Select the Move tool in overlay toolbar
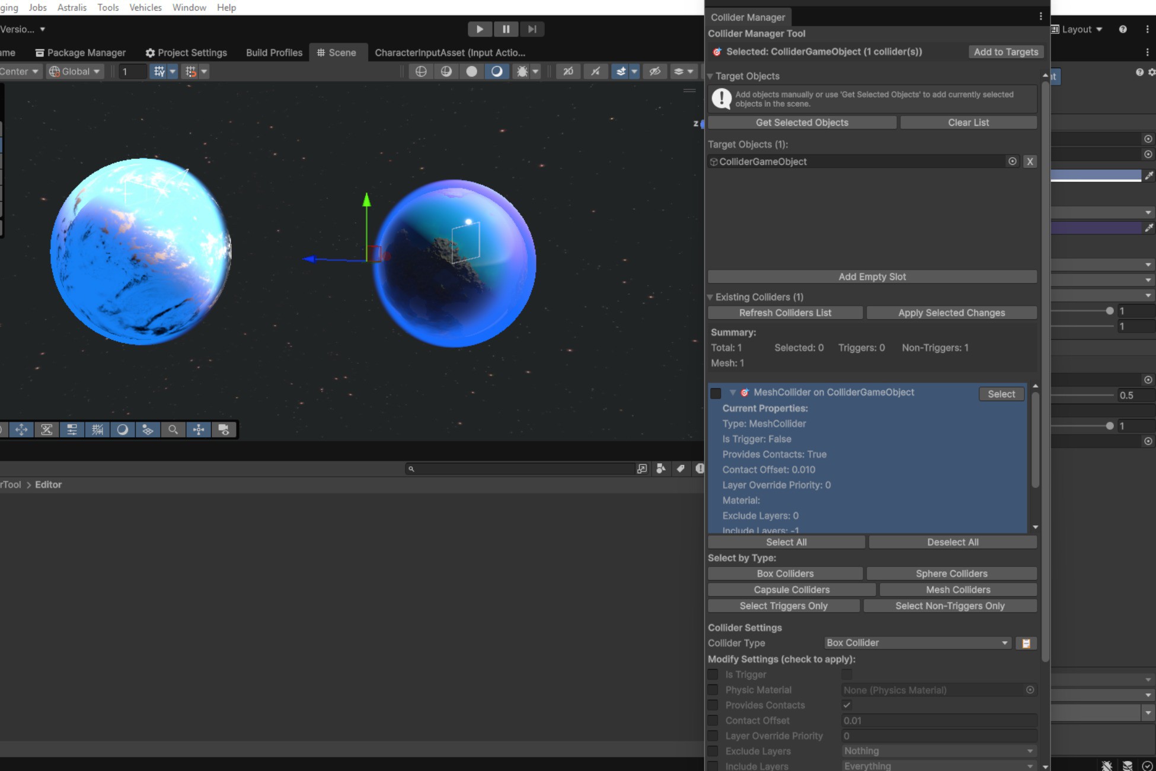The image size is (1156, 771). click(x=21, y=429)
